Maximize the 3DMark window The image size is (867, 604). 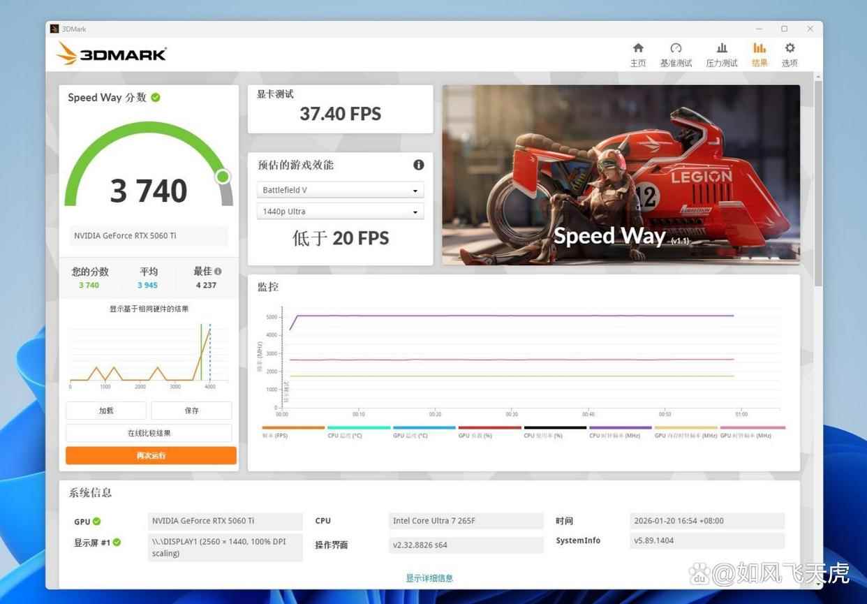(785, 29)
